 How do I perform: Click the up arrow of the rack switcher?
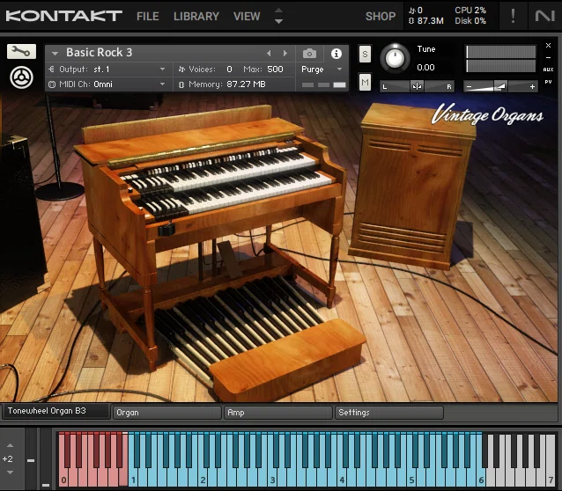[x=278, y=11]
